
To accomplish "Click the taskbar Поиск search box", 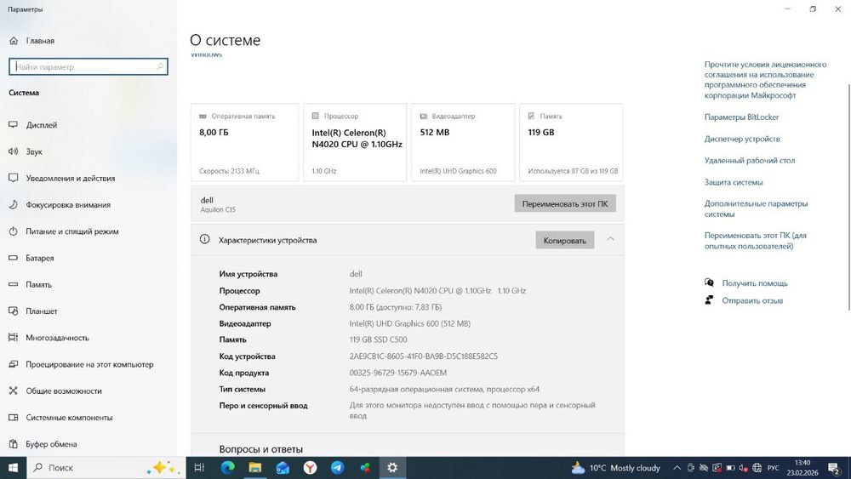I will (106, 468).
